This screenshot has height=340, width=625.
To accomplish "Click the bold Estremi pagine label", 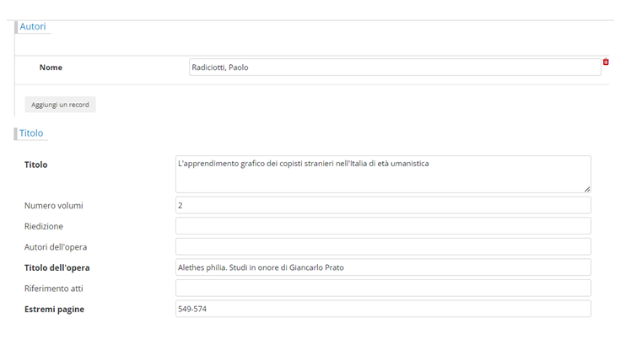I will 55,310.
